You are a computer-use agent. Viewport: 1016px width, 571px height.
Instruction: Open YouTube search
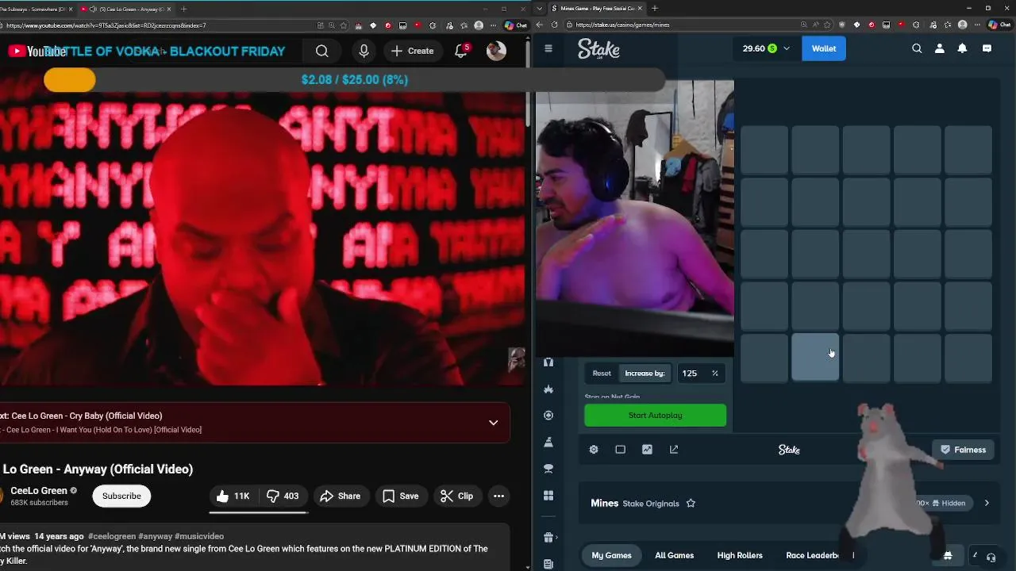point(321,51)
